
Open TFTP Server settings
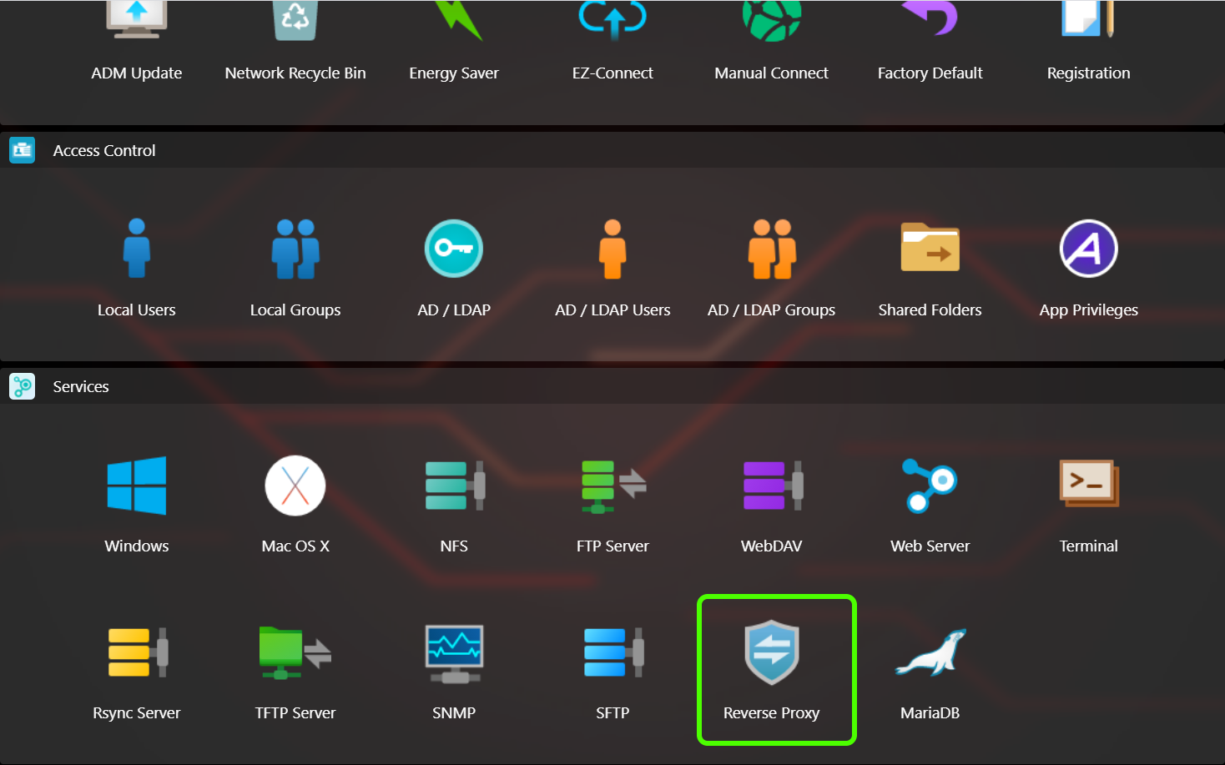(x=295, y=672)
